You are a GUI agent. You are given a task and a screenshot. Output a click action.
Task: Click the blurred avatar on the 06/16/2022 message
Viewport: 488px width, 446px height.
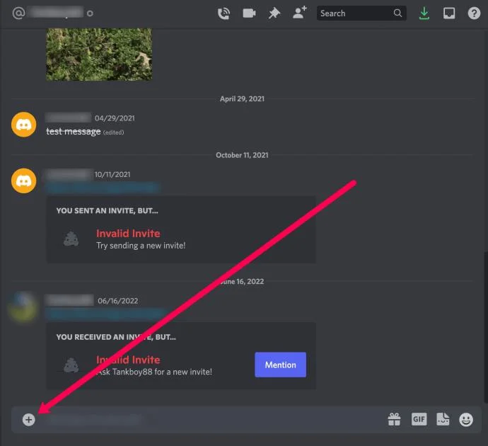pos(23,307)
